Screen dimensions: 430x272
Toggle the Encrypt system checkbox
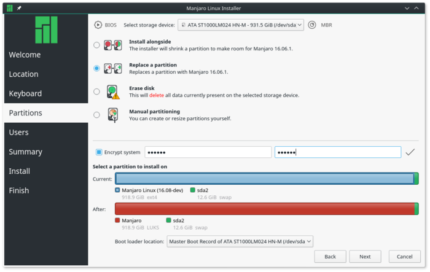tap(99, 152)
